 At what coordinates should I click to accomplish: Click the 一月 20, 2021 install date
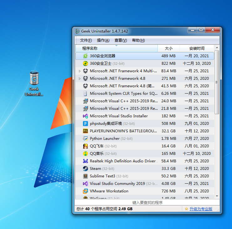197,56
